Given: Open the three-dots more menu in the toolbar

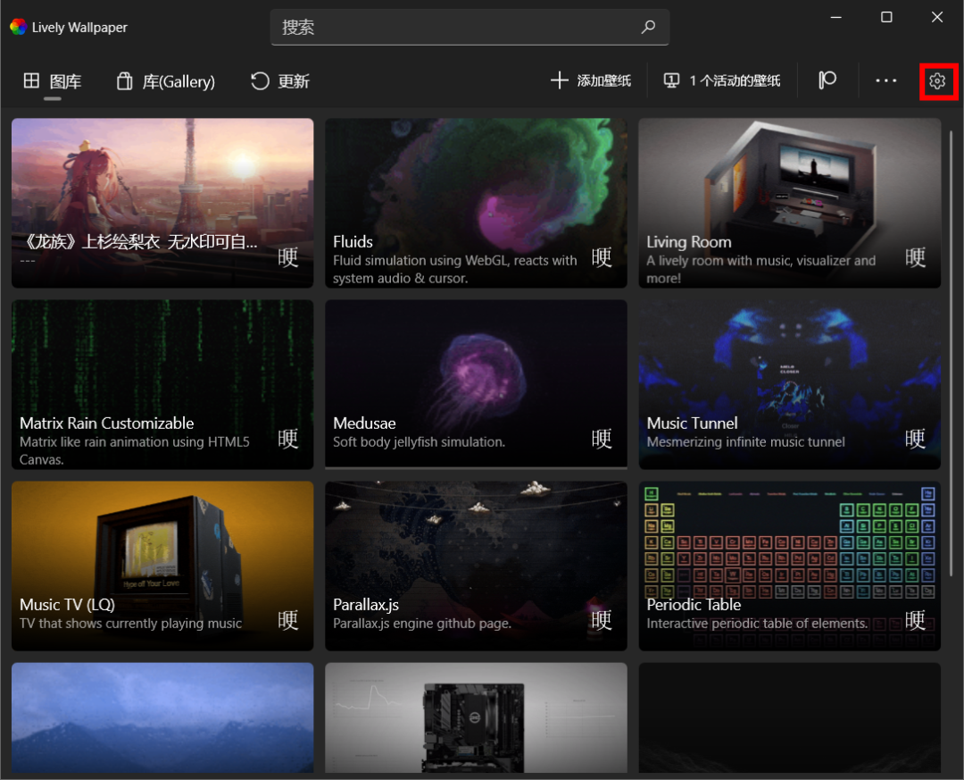Looking at the screenshot, I should click(x=886, y=80).
